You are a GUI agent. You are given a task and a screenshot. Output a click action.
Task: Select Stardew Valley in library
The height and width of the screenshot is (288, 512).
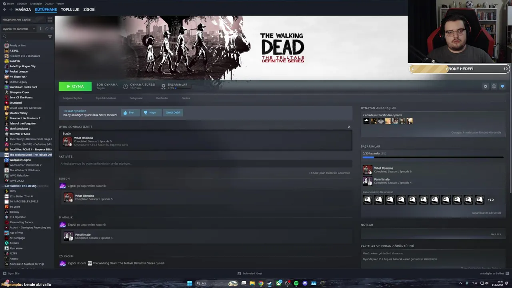point(18,113)
